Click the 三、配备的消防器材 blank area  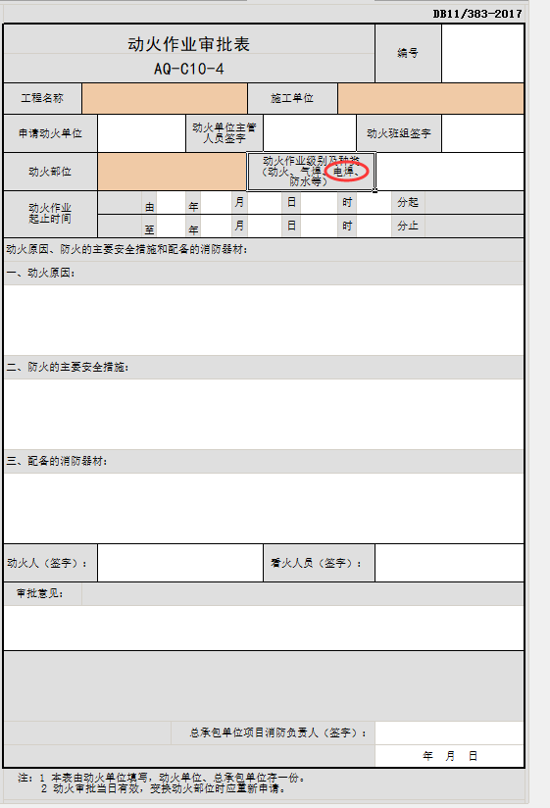pyautogui.click(x=264, y=508)
